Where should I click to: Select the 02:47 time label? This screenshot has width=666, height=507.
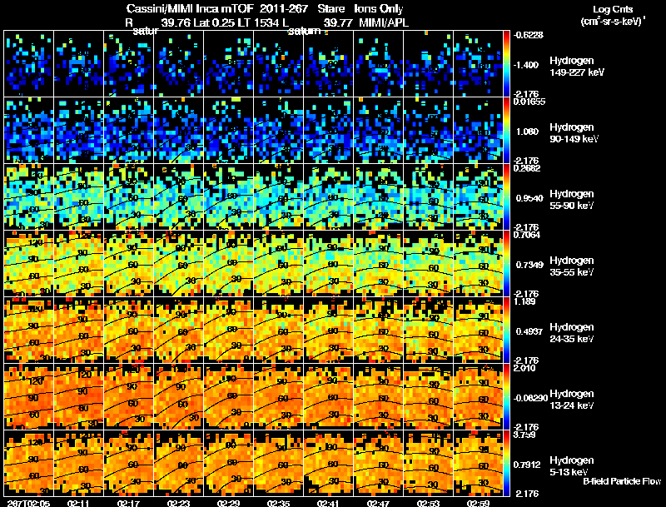pos(379,502)
